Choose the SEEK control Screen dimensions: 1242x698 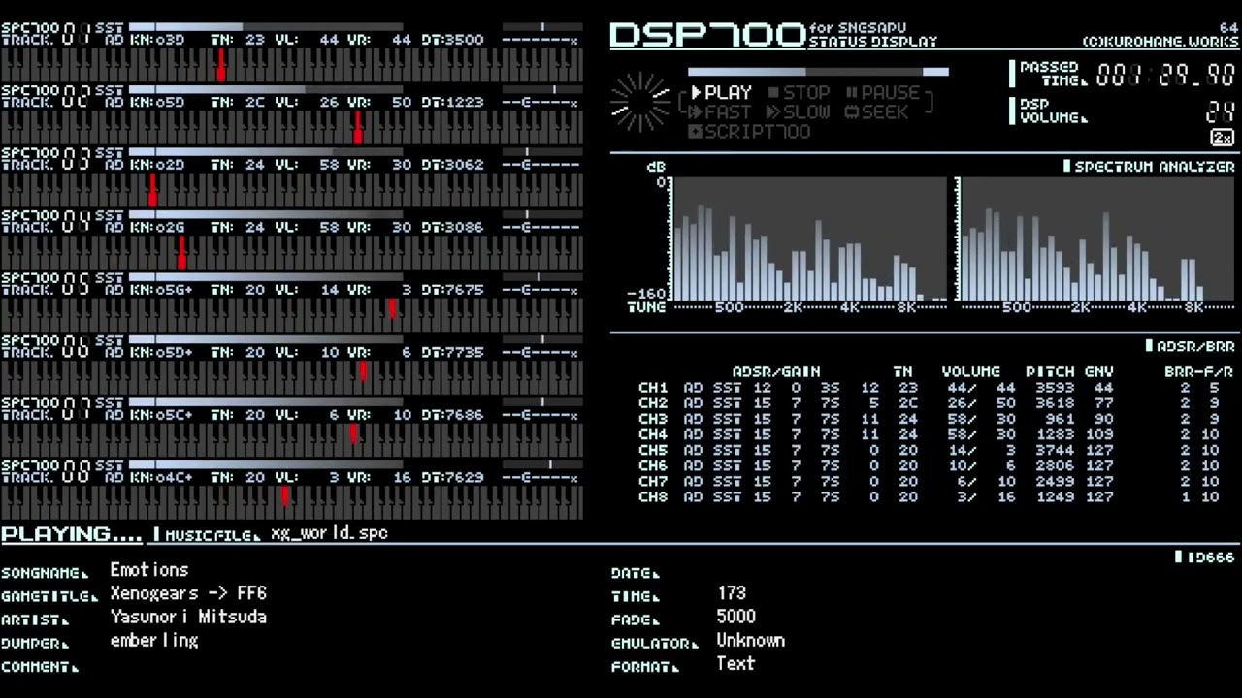coord(877,112)
